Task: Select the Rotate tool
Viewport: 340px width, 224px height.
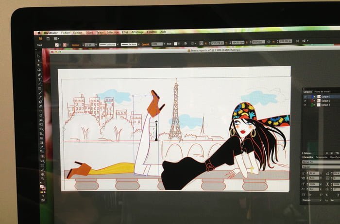Action: point(40,111)
